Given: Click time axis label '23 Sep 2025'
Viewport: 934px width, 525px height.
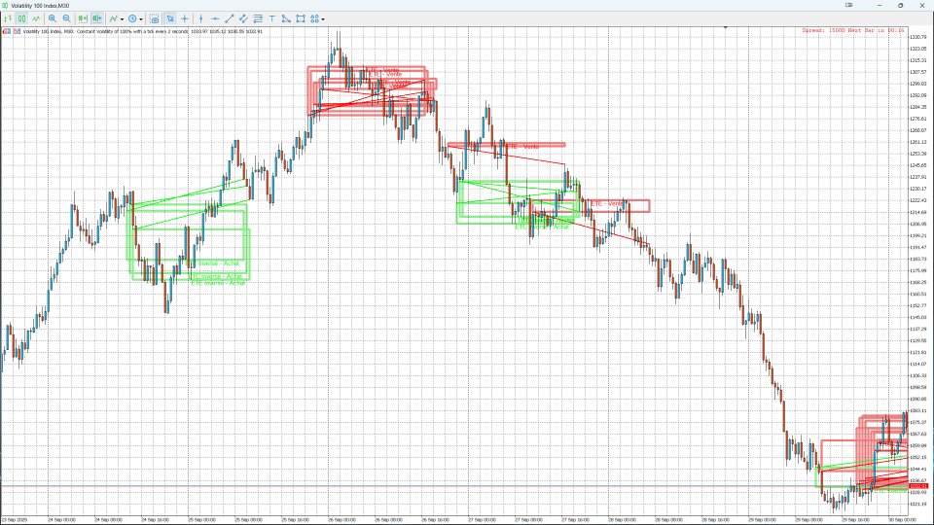Looking at the screenshot, I should click(x=14, y=519).
